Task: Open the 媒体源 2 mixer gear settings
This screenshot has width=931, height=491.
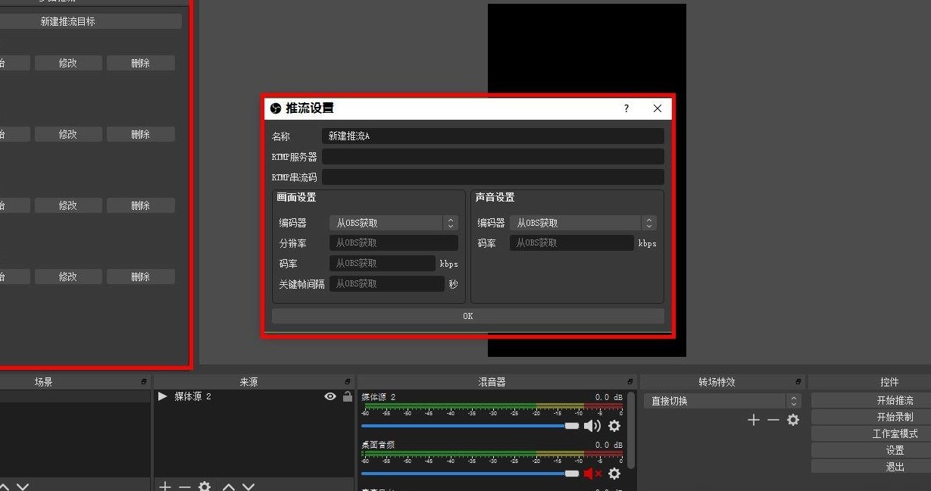Action: coord(614,426)
